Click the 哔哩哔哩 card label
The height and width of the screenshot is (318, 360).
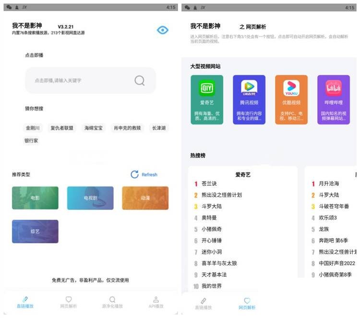tap(334, 102)
